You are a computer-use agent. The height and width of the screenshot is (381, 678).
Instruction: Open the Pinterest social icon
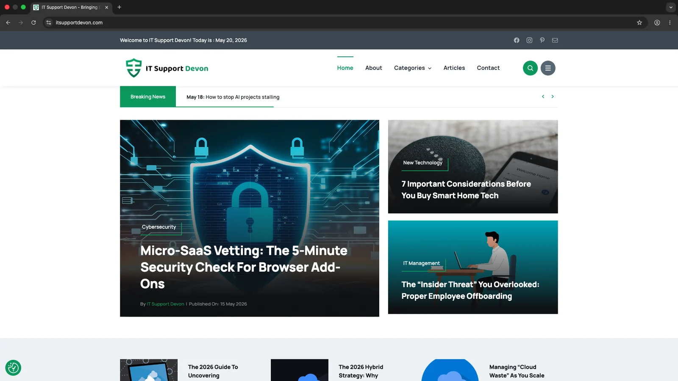(542, 40)
